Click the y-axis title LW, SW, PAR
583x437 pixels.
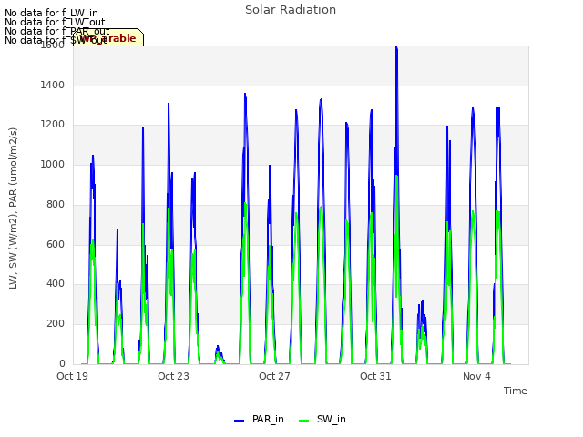click(13, 208)
